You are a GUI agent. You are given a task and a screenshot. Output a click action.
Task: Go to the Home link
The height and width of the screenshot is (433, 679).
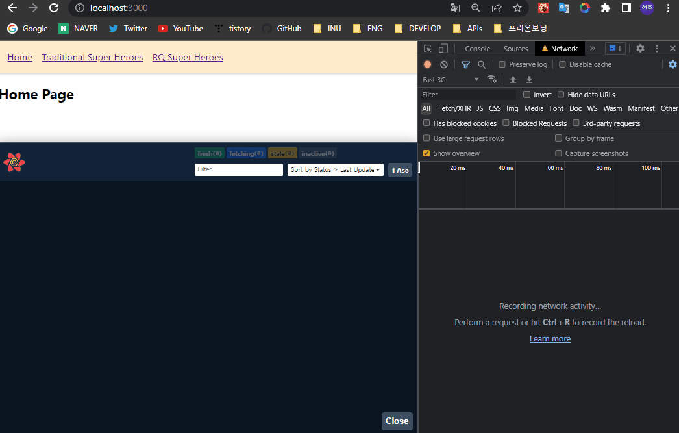click(x=20, y=57)
